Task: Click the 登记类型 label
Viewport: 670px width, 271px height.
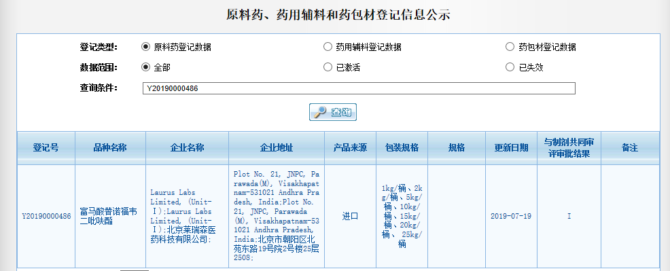Action: pos(99,47)
